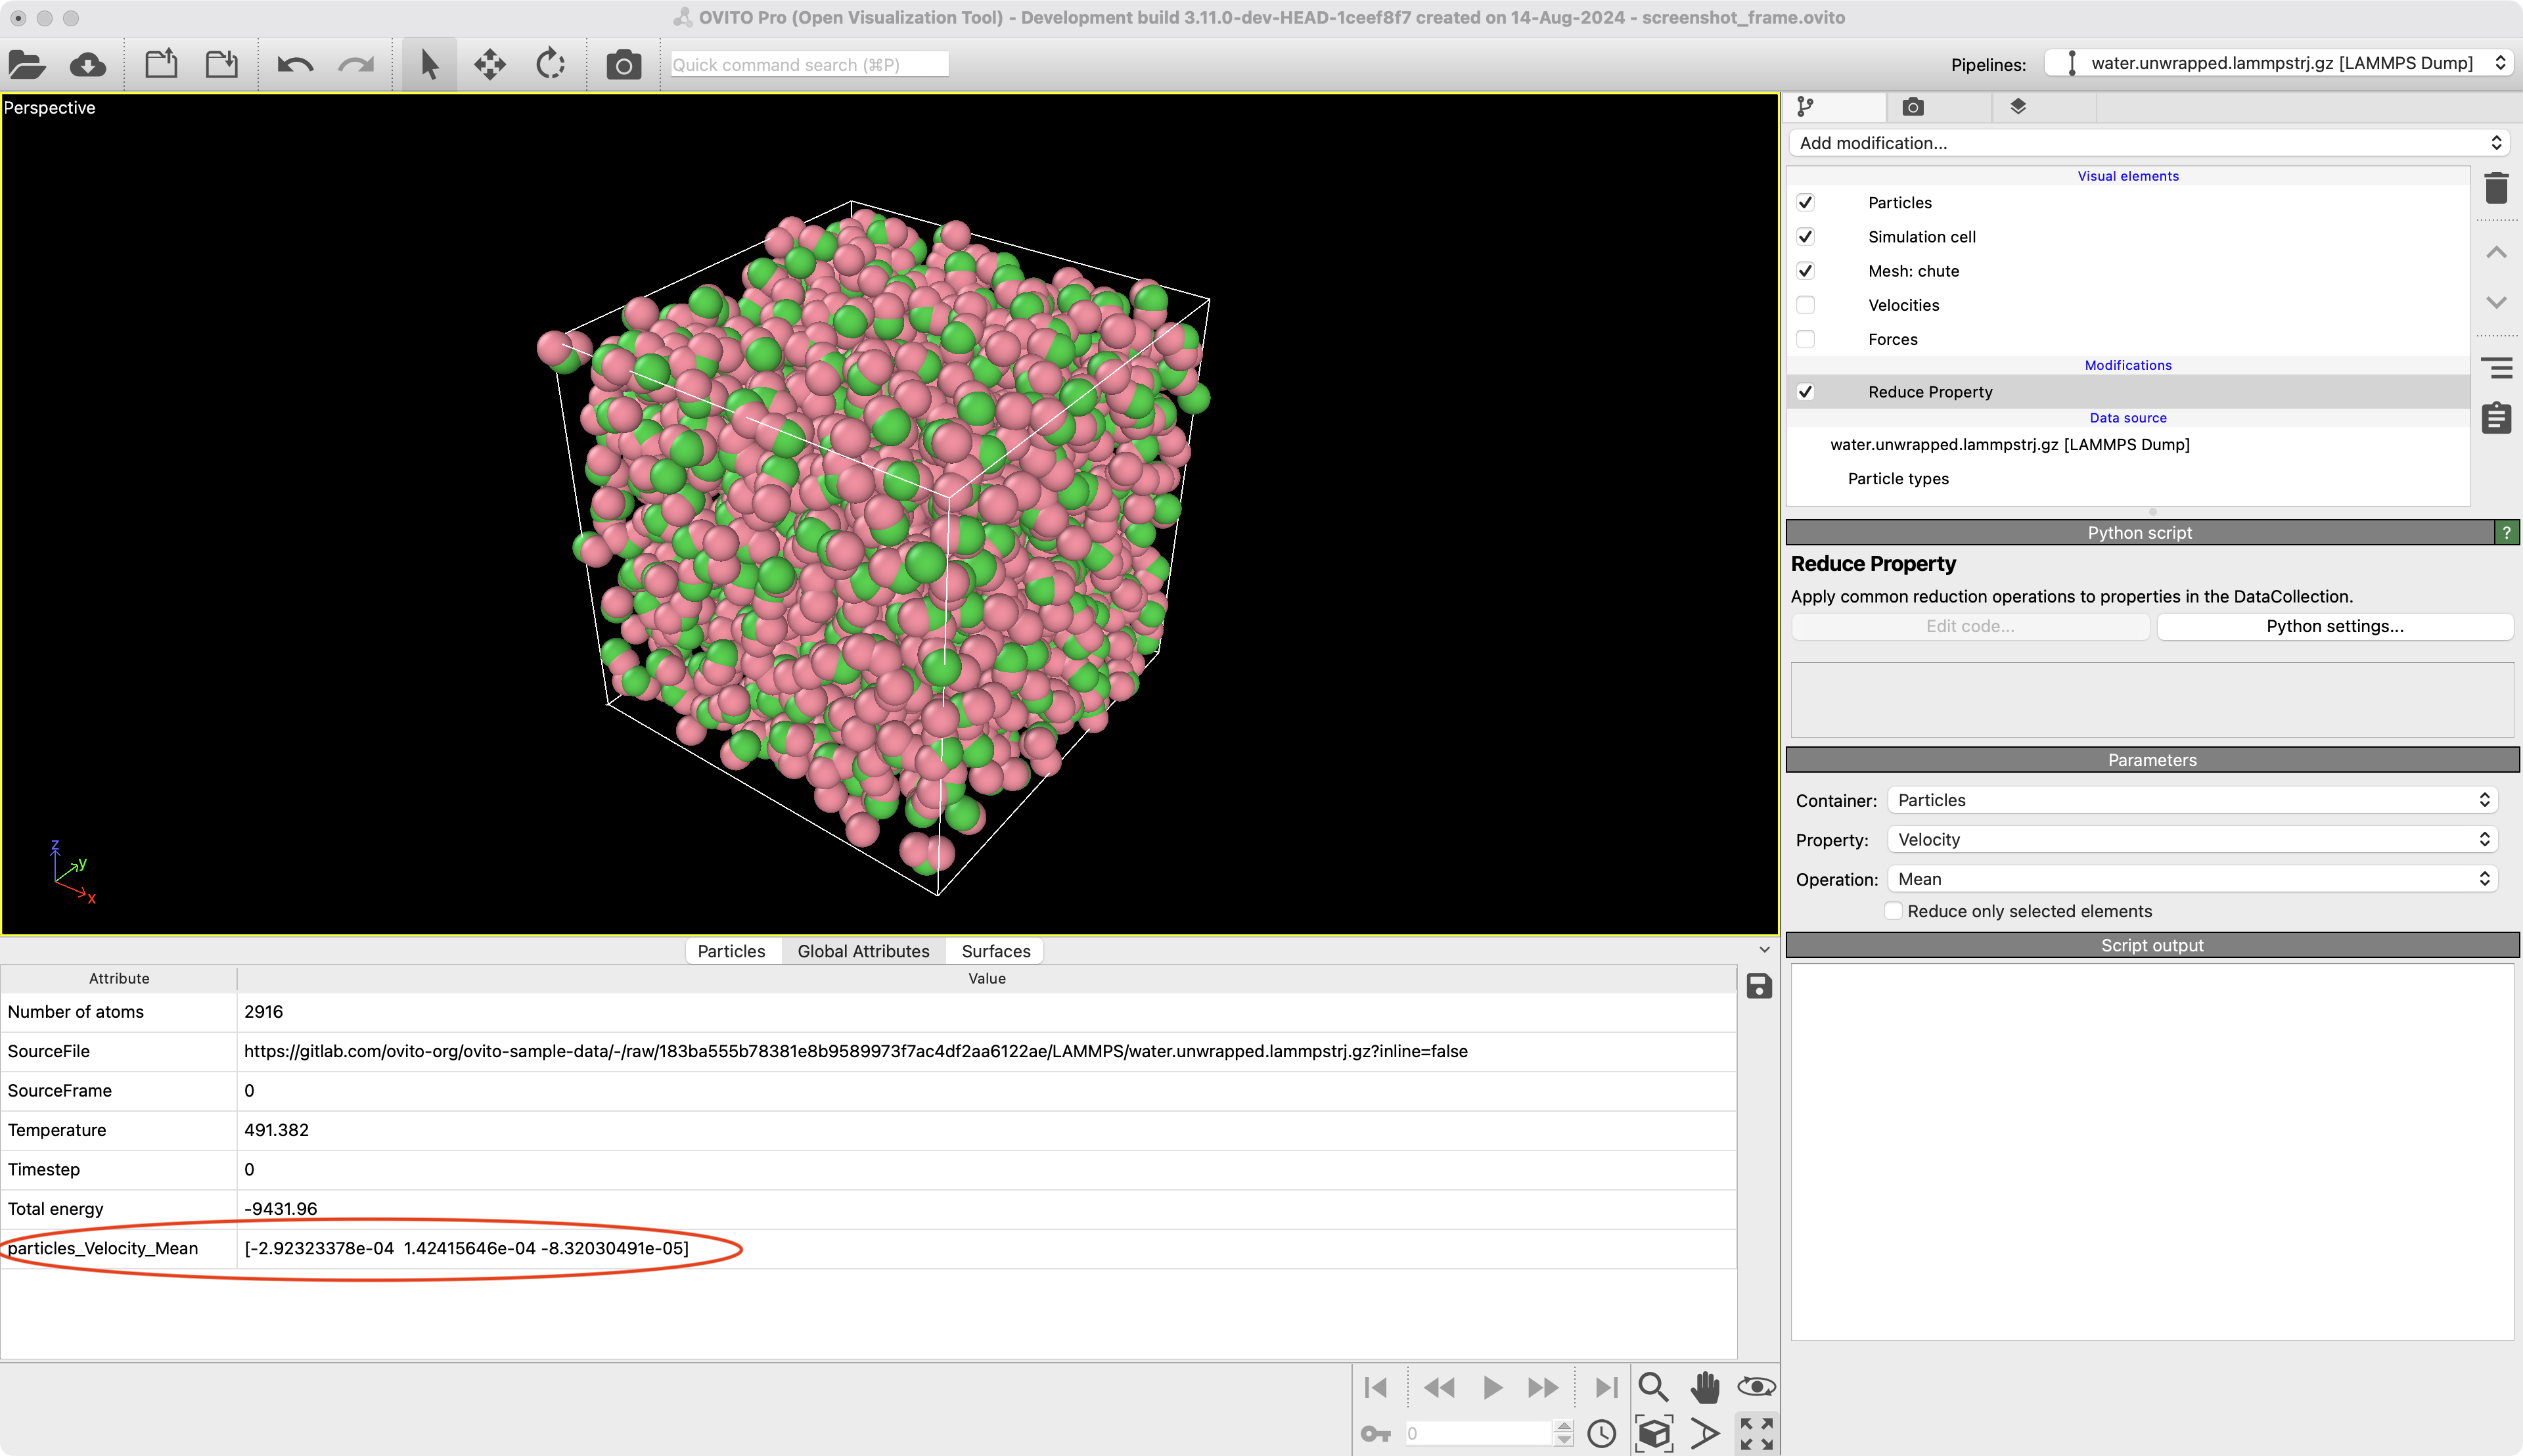Uncheck the Mesh: chute visual element

1805,271
